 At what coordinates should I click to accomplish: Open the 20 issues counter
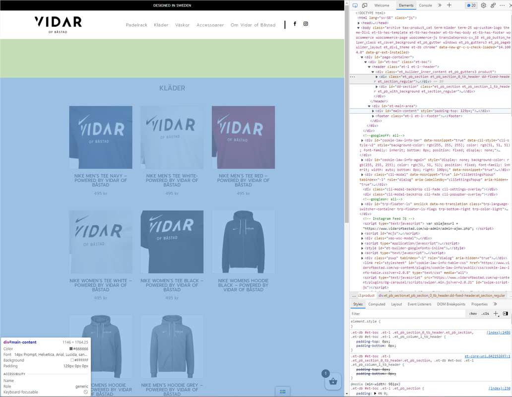pyautogui.click(x=471, y=5)
